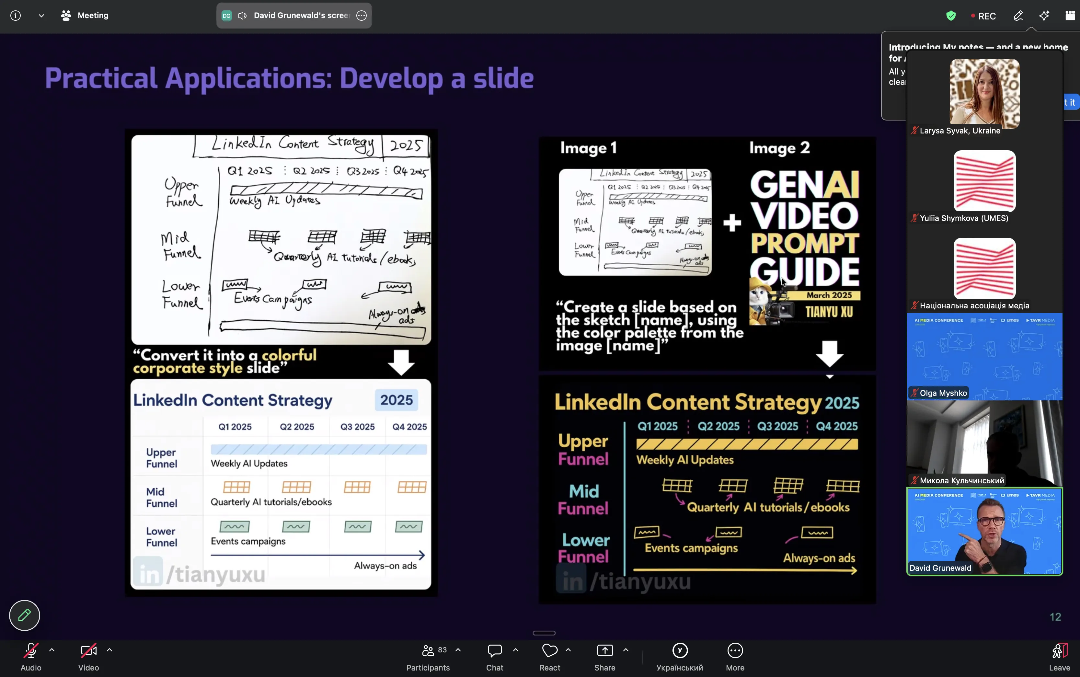Viewport: 1080px width, 677px height.
Task: Expand the chevron next to meeting info
Action: 41,16
